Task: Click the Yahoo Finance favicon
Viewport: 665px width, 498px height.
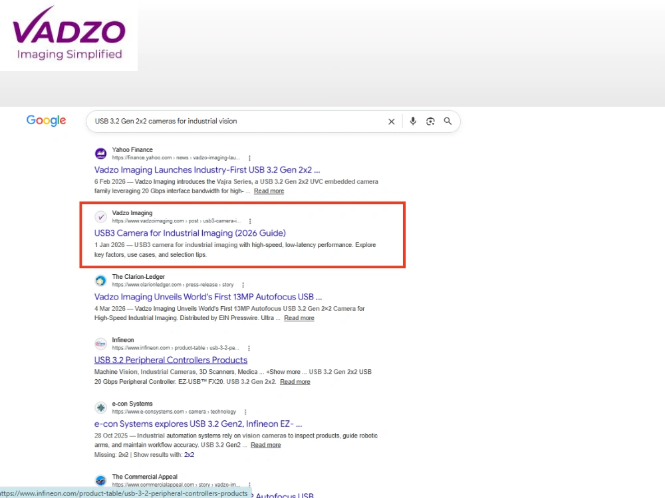Action: pyautogui.click(x=100, y=153)
